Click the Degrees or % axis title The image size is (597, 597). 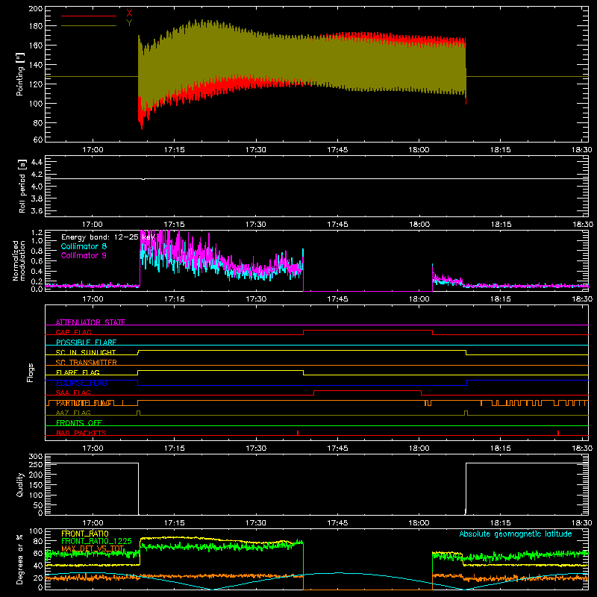pos(20,560)
